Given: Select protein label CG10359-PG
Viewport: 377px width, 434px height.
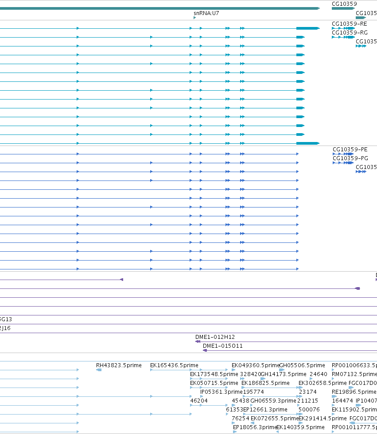Looking at the screenshot, I should (350, 158).
